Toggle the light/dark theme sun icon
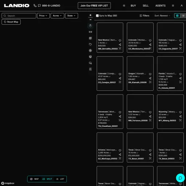186x186 pixels. (x=124, y=5)
